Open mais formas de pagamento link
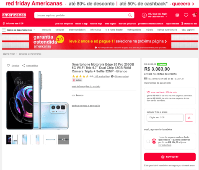Screen dimensions: 199x170 pyautogui.click(x=158, y=83)
